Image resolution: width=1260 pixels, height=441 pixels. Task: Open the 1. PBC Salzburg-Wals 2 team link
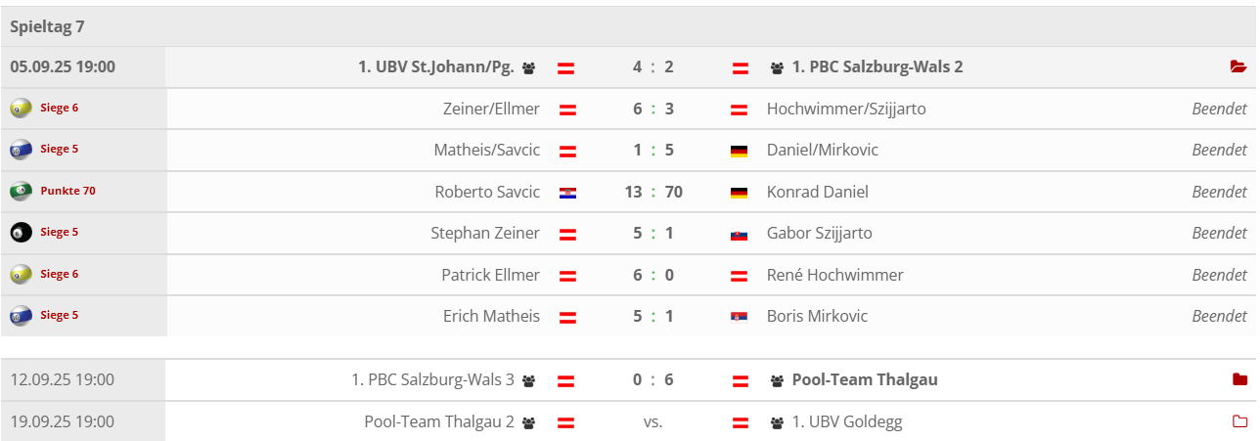877,67
